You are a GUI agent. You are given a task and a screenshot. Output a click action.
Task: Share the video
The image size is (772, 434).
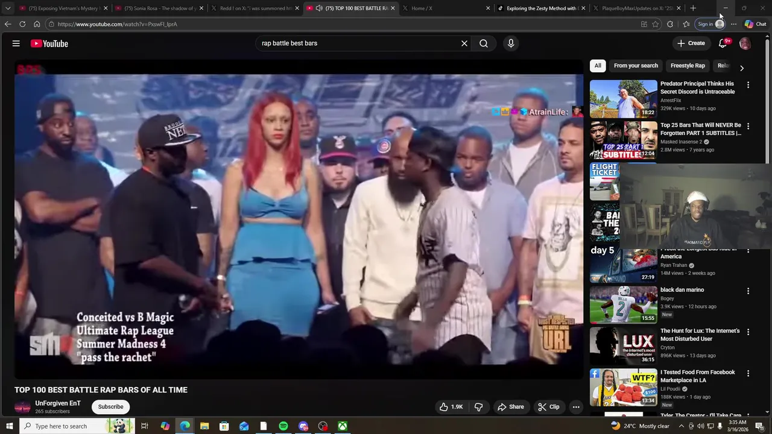[x=510, y=407]
